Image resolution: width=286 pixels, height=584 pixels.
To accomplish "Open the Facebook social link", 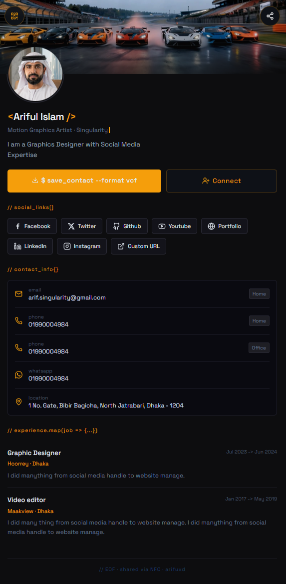I will [32, 226].
